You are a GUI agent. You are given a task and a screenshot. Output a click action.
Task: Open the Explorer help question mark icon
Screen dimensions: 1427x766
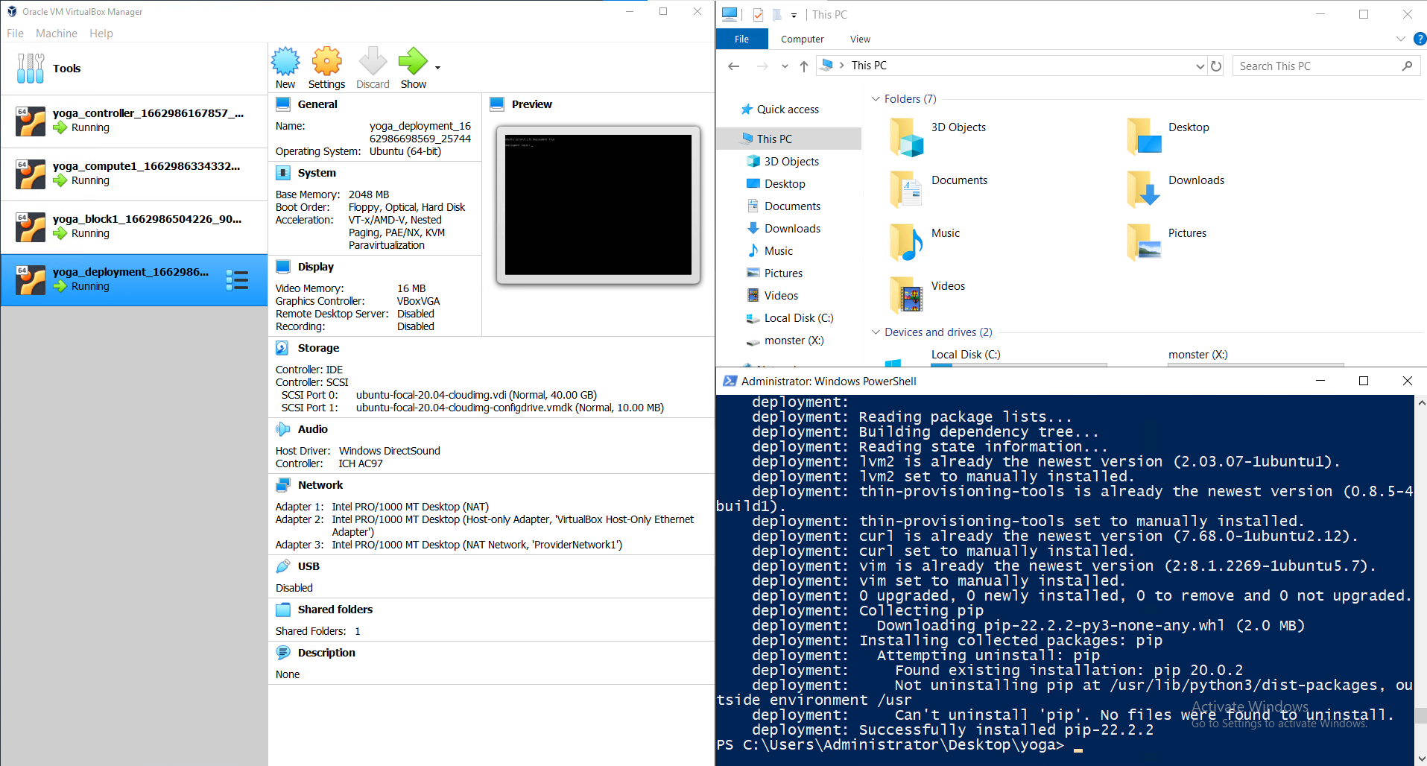[x=1420, y=39]
